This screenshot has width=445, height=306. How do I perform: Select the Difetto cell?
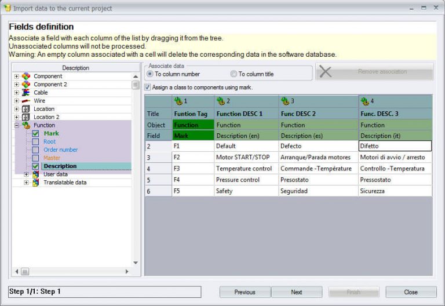point(395,146)
